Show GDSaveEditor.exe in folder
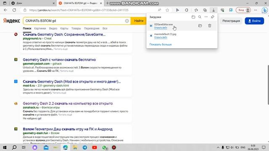This screenshot has height=151, width=269. click(x=200, y=26)
